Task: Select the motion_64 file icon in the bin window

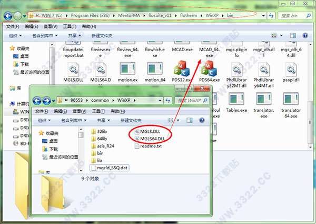Action: coord(155,69)
